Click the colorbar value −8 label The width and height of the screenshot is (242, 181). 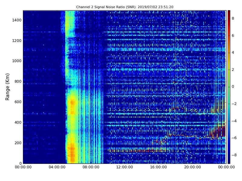tap(234, 155)
